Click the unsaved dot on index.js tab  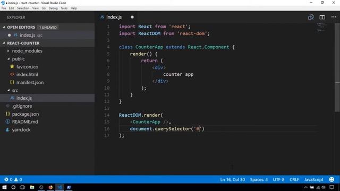(x=132, y=17)
